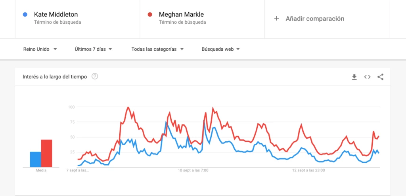Click the 7 sept axis label
The image size is (406, 196).
pyautogui.click(x=78, y=171)
